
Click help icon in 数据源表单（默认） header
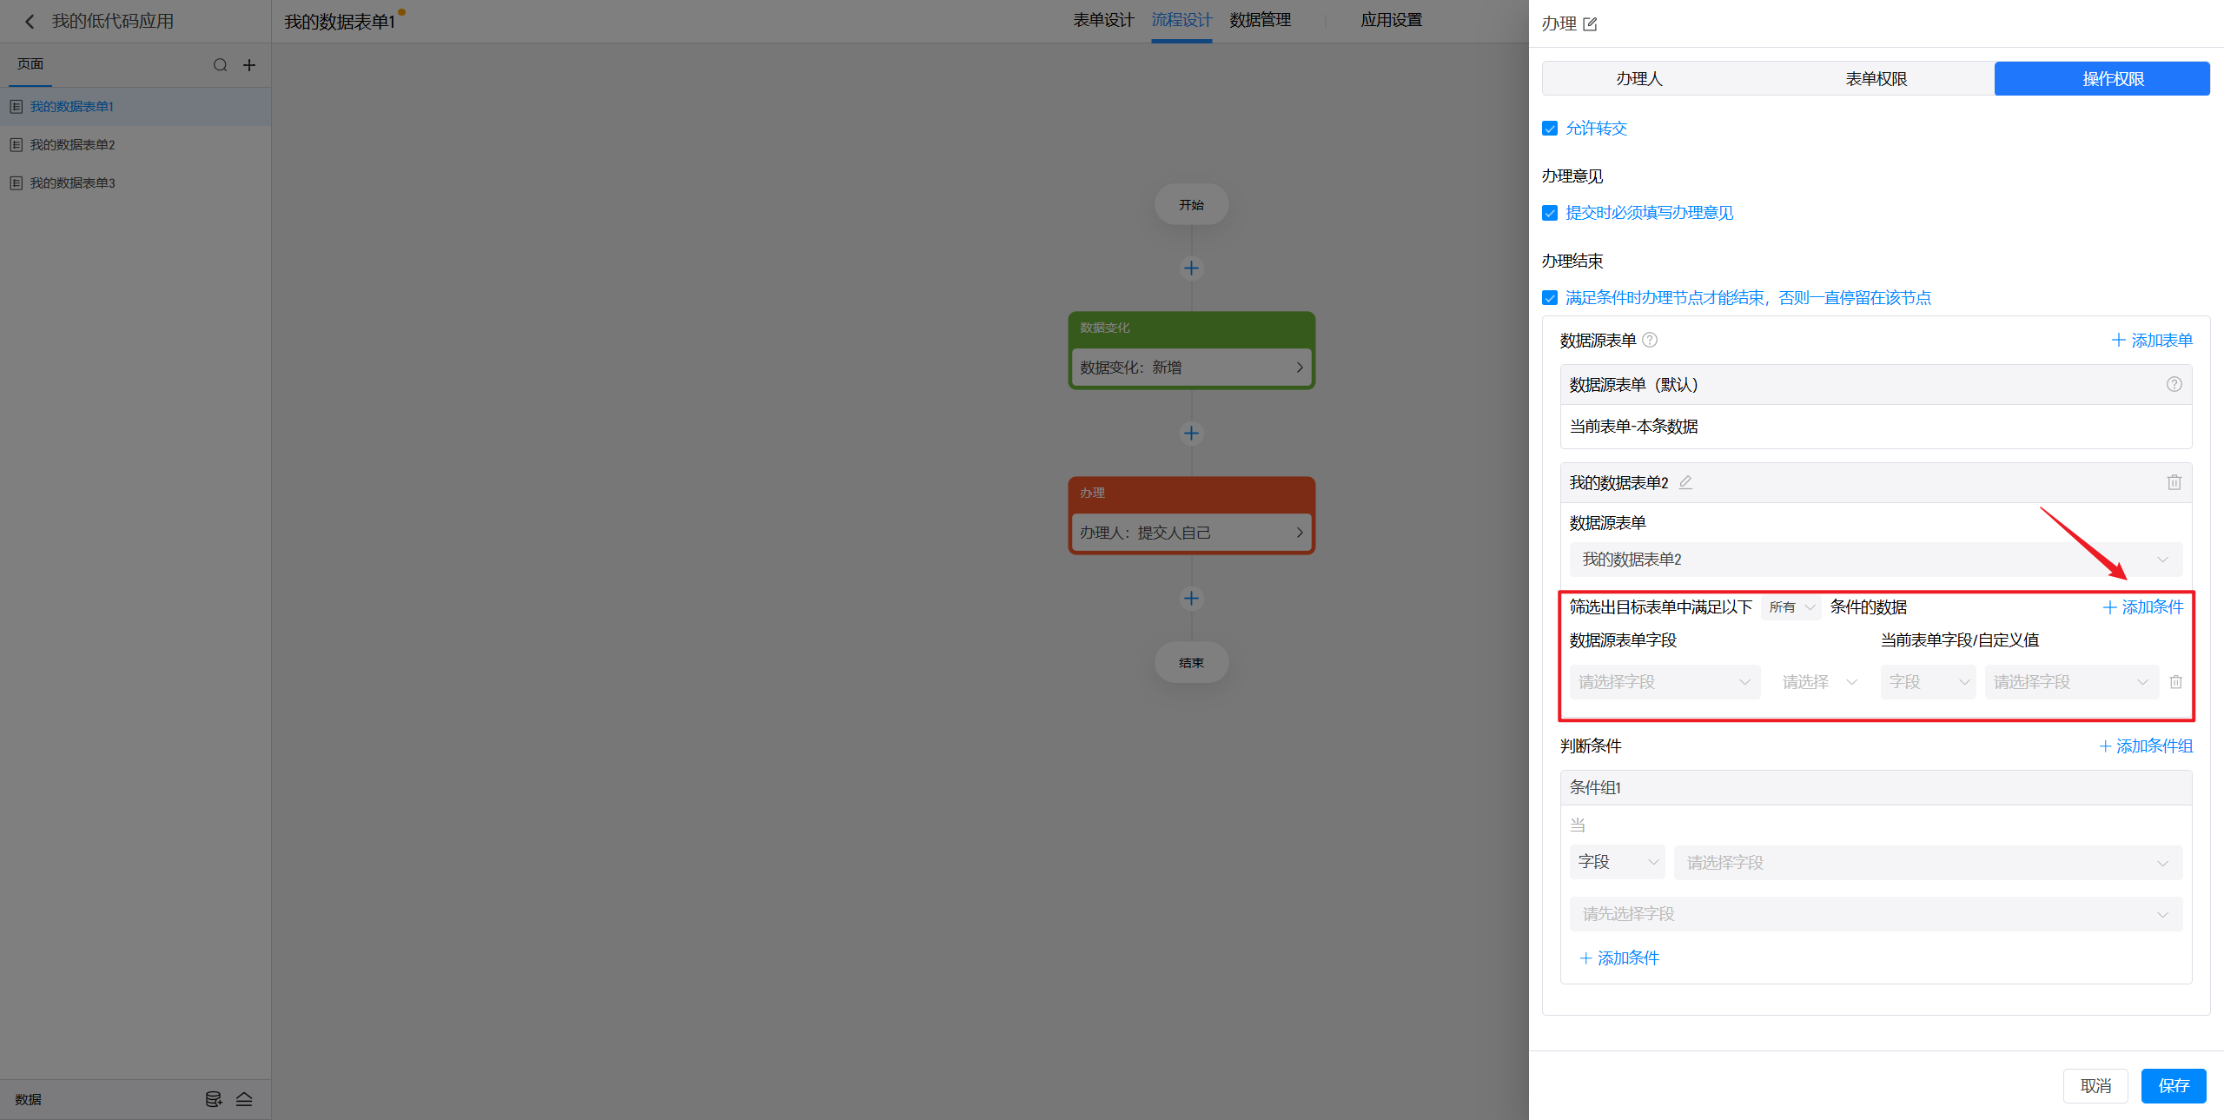2174,384
